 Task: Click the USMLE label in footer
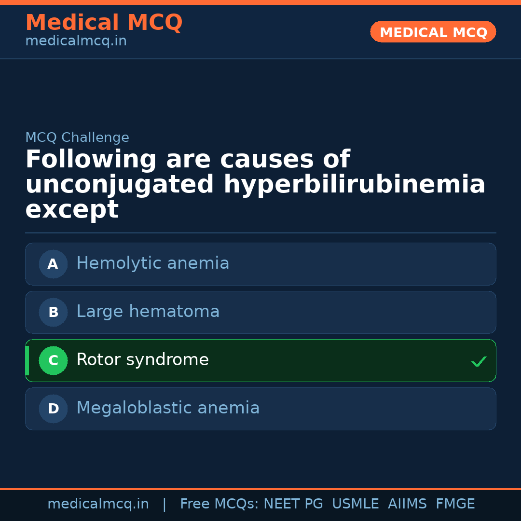tap(355, 504)
